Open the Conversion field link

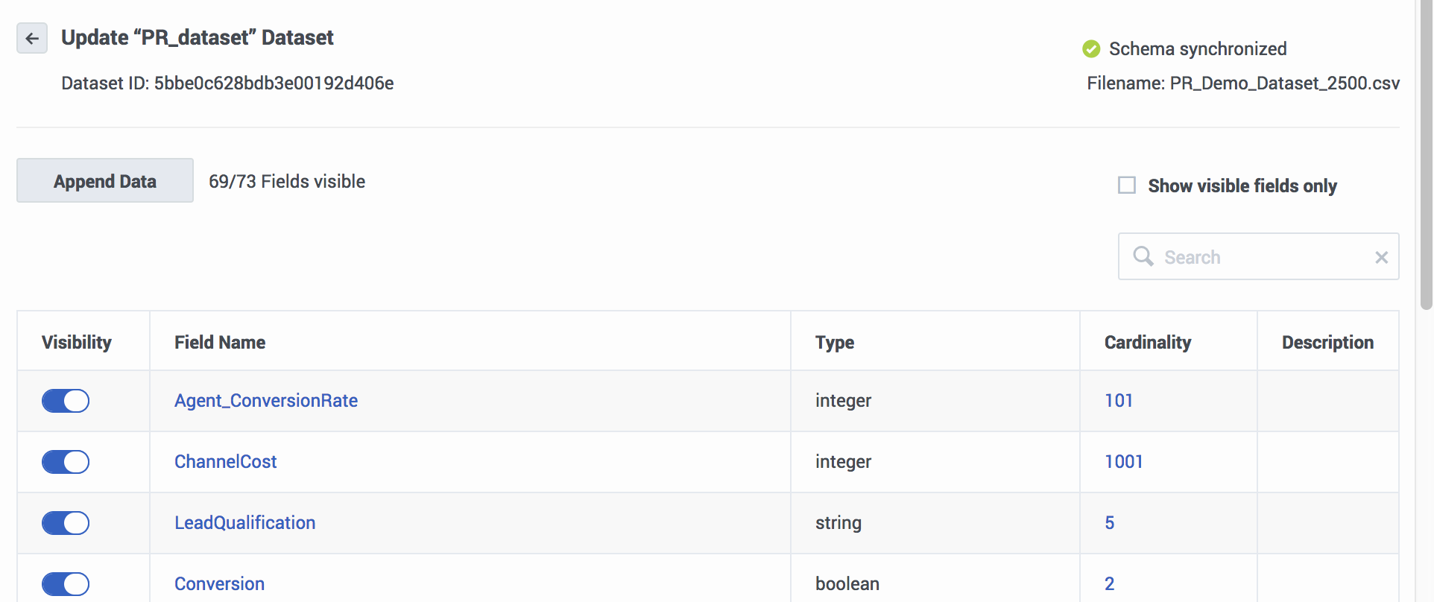pos(220,584)
